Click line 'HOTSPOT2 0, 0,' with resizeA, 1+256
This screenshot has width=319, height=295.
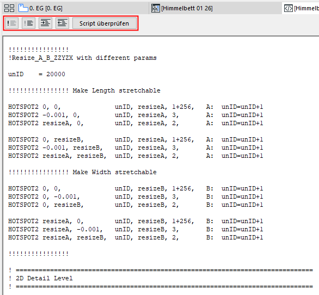(136, 107)
